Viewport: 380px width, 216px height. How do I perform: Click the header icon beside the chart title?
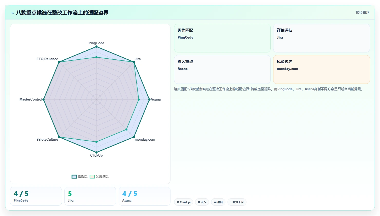click(x=12, y=13)
